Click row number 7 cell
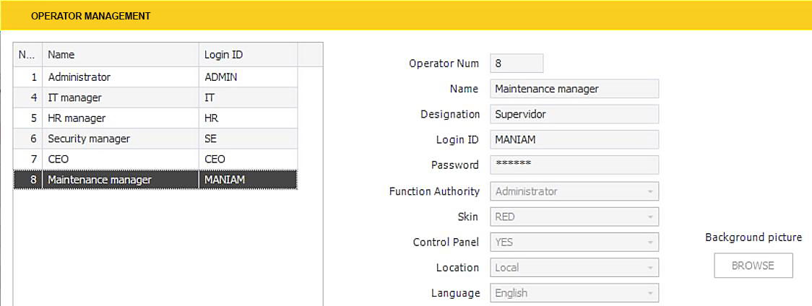The width and height of the screenshot is (812, 306). pyautogui.click(x=28, y=159)
